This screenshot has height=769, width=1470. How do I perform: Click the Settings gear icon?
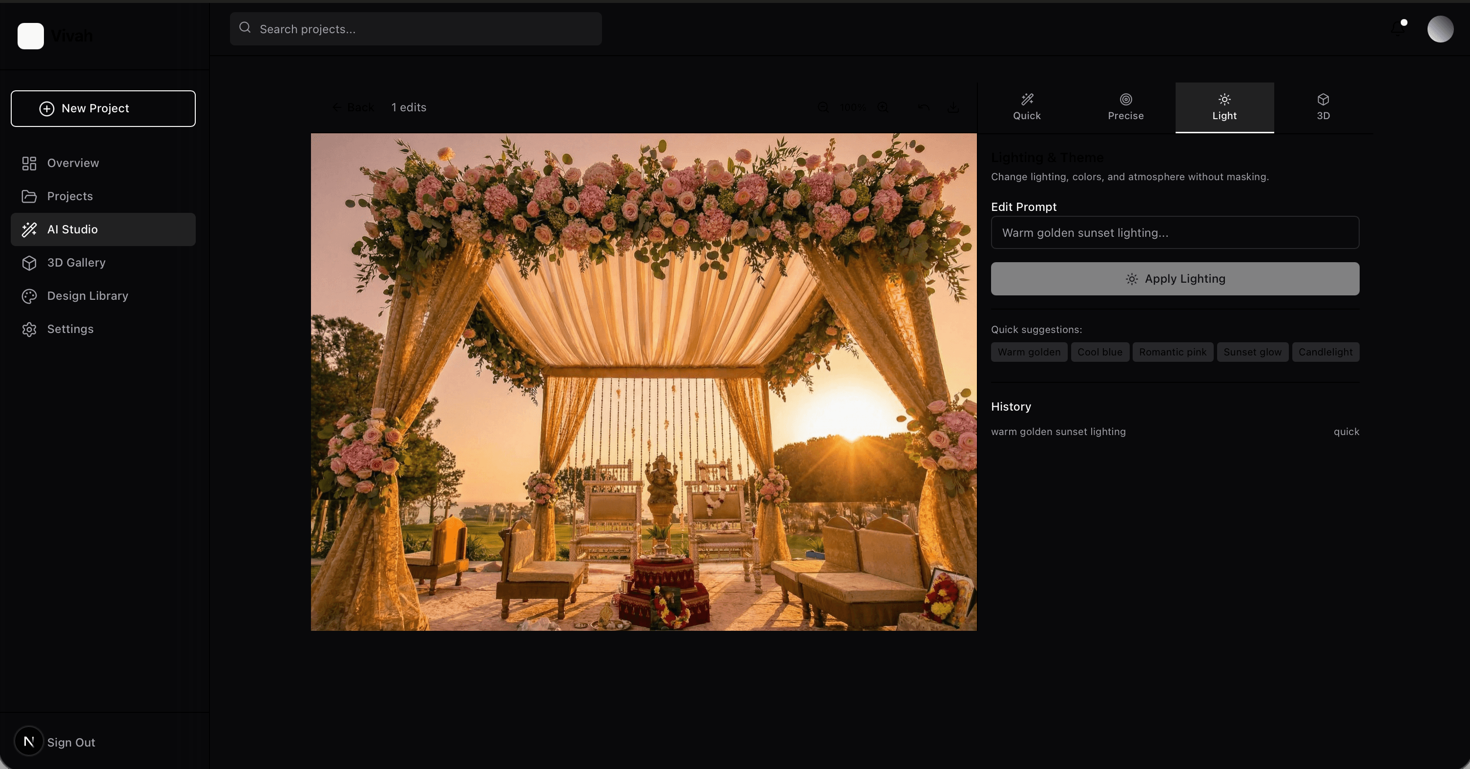pyautogui.click(x=29, y=330)
